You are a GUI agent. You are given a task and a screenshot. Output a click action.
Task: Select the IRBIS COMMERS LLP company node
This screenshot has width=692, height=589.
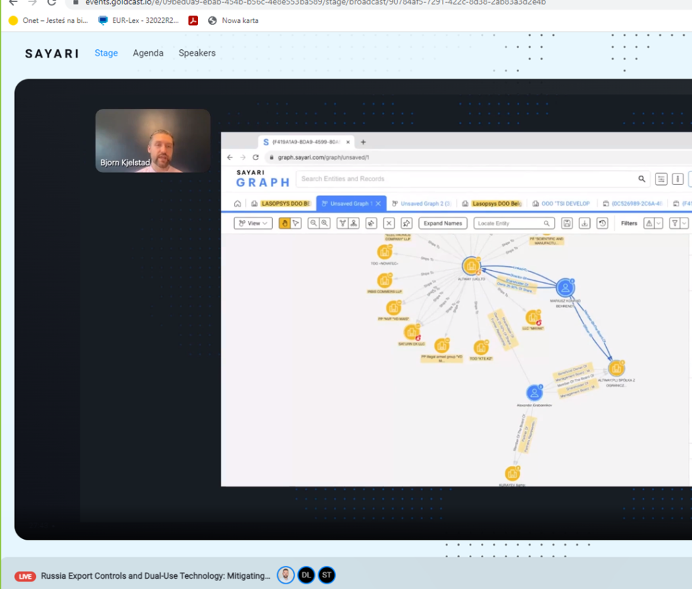(385, 280)
